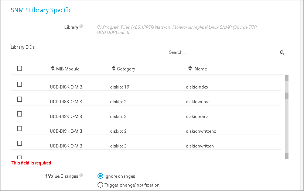
Task: Check the diskiowrites row checkbox
Action: 20,99
